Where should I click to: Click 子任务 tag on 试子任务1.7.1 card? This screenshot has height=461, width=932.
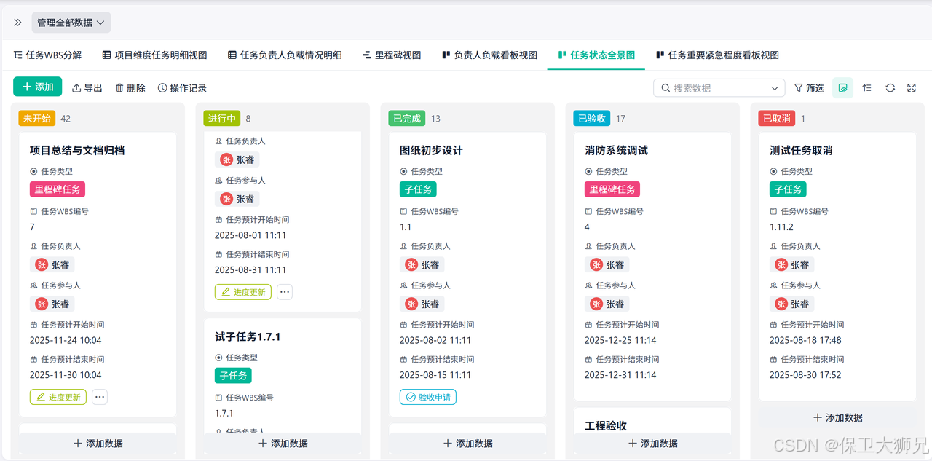tap(233, 376)
